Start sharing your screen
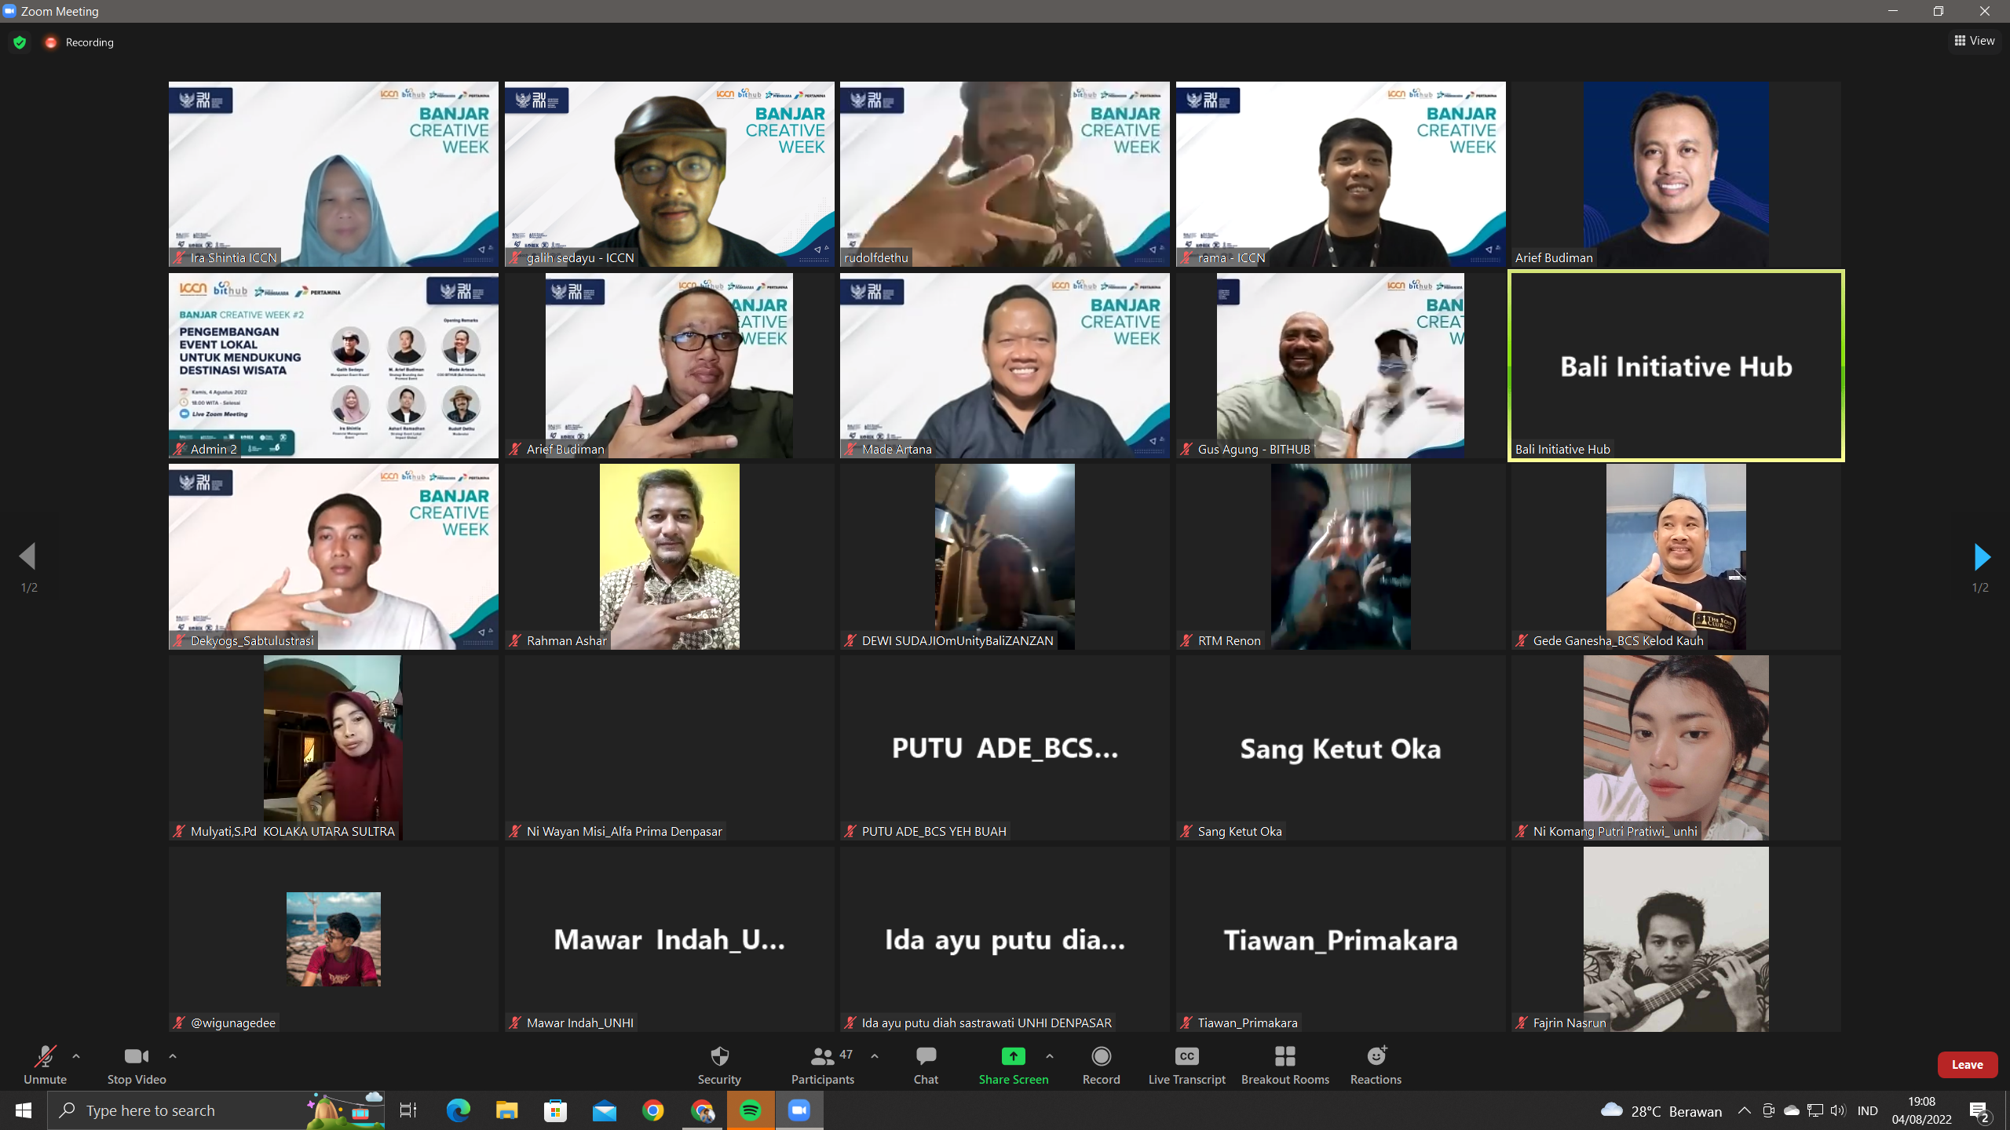 pos(1014,1064)
